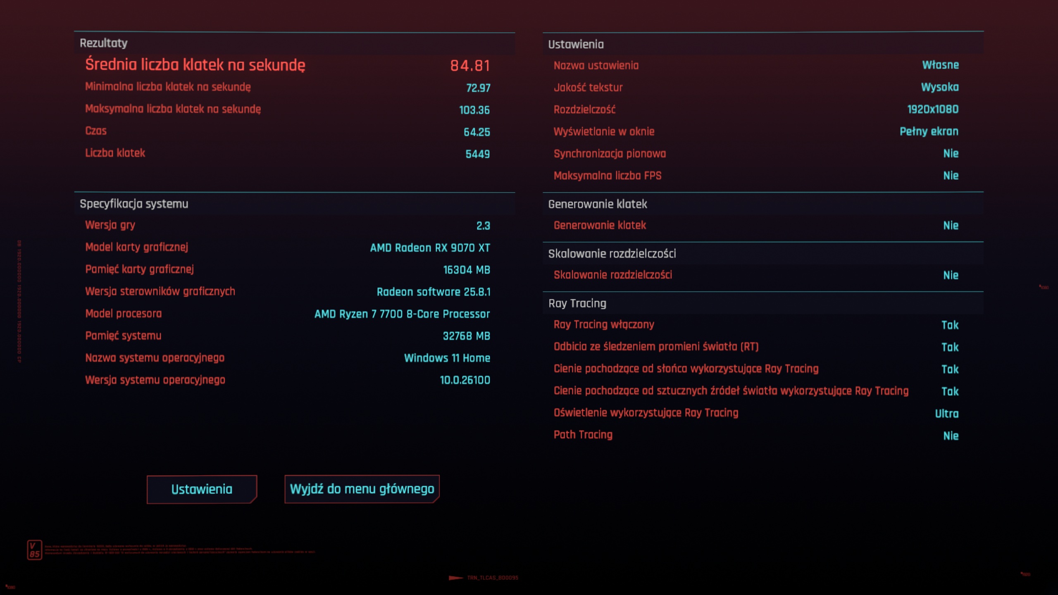The image size is (1058, 595).
Task: Click Cienie od sztucznych źródeł value Tak
Action: click(x=950, y=391)
